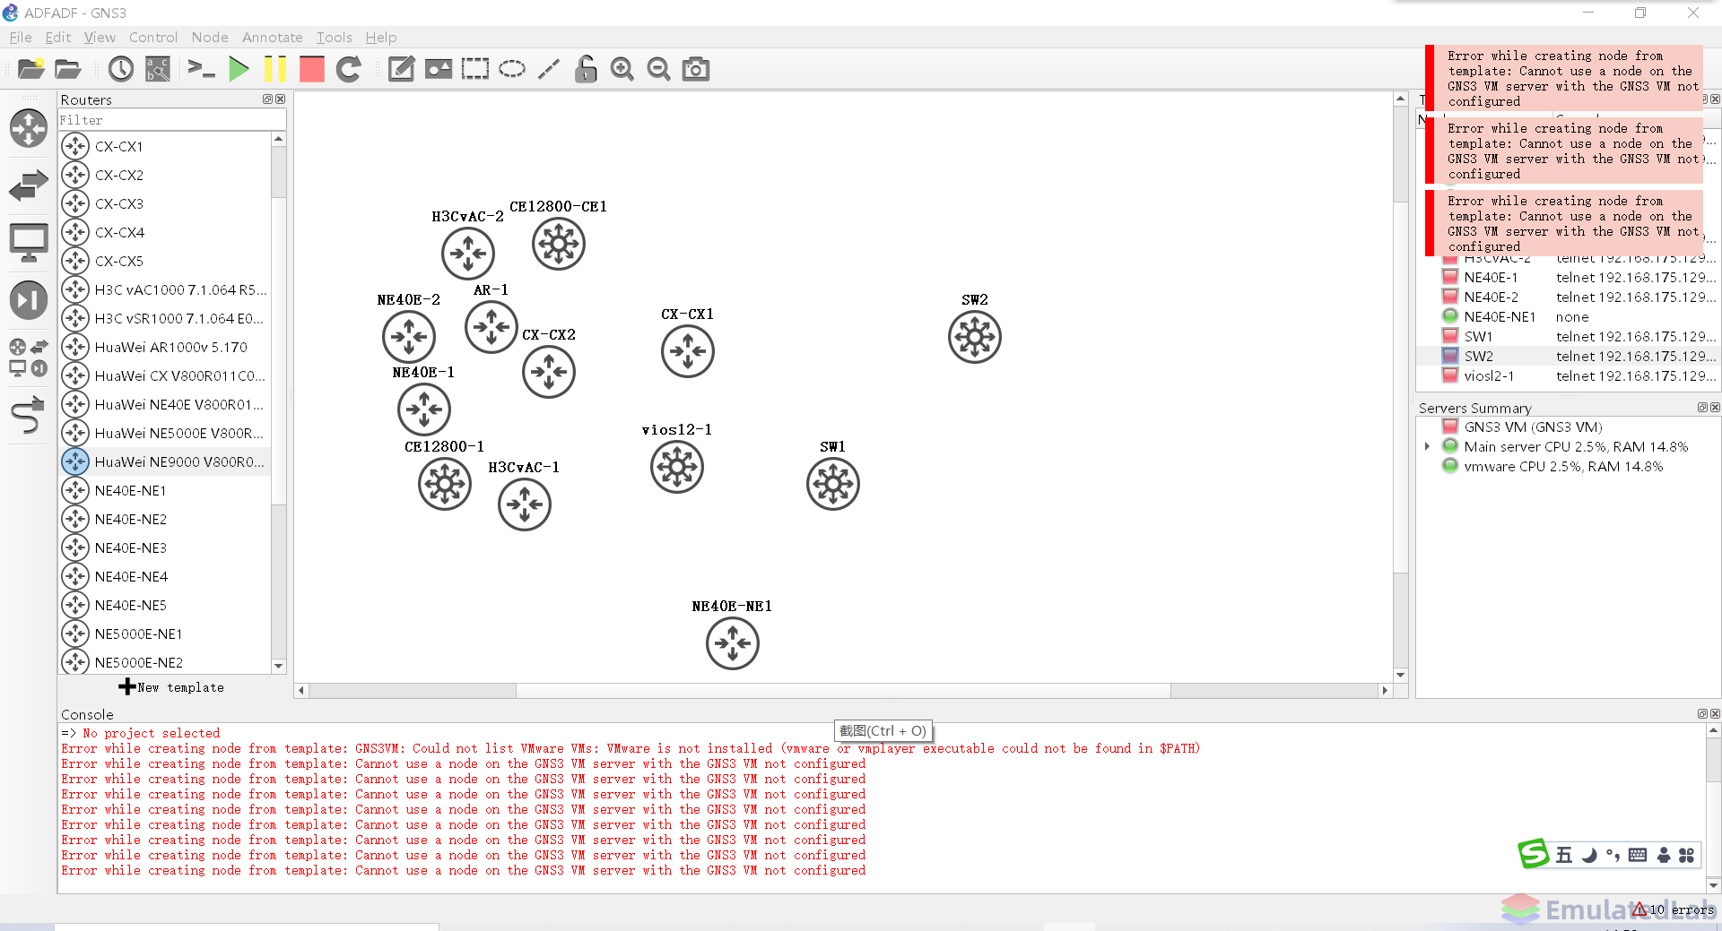The image size is (1722, 931).
Task: Browse end devices monitor icon
Action: coord(29,243)
